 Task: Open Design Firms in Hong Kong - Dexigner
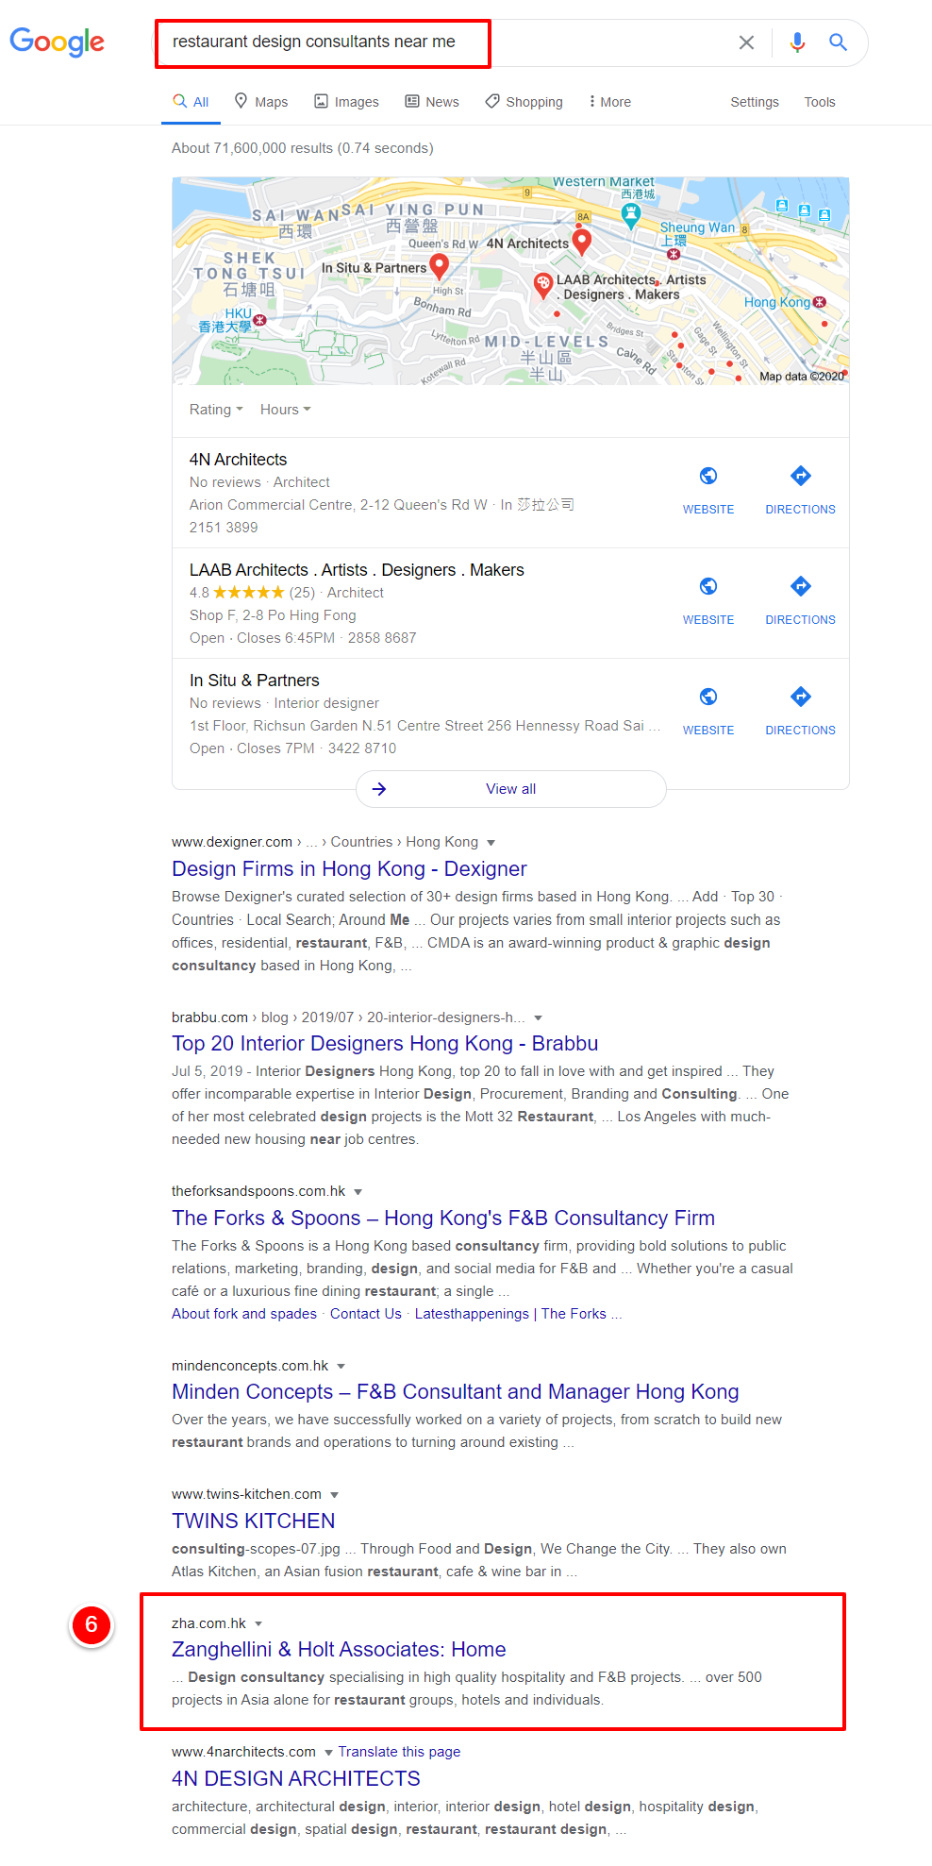(x=349, y=869)
